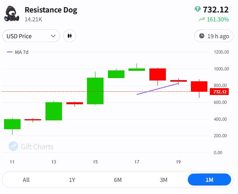Click the 732.12 header price
Viewport: 238px width, 194px height.
coord(216,10)
